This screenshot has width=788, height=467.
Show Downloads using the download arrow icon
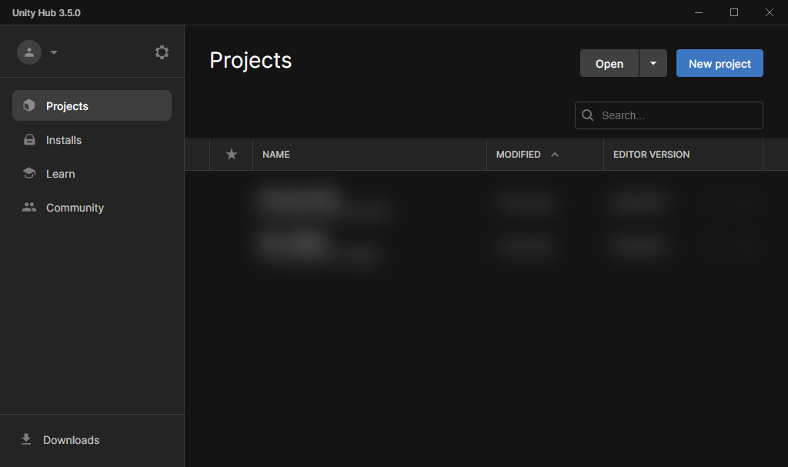click(x=26, y=439)
